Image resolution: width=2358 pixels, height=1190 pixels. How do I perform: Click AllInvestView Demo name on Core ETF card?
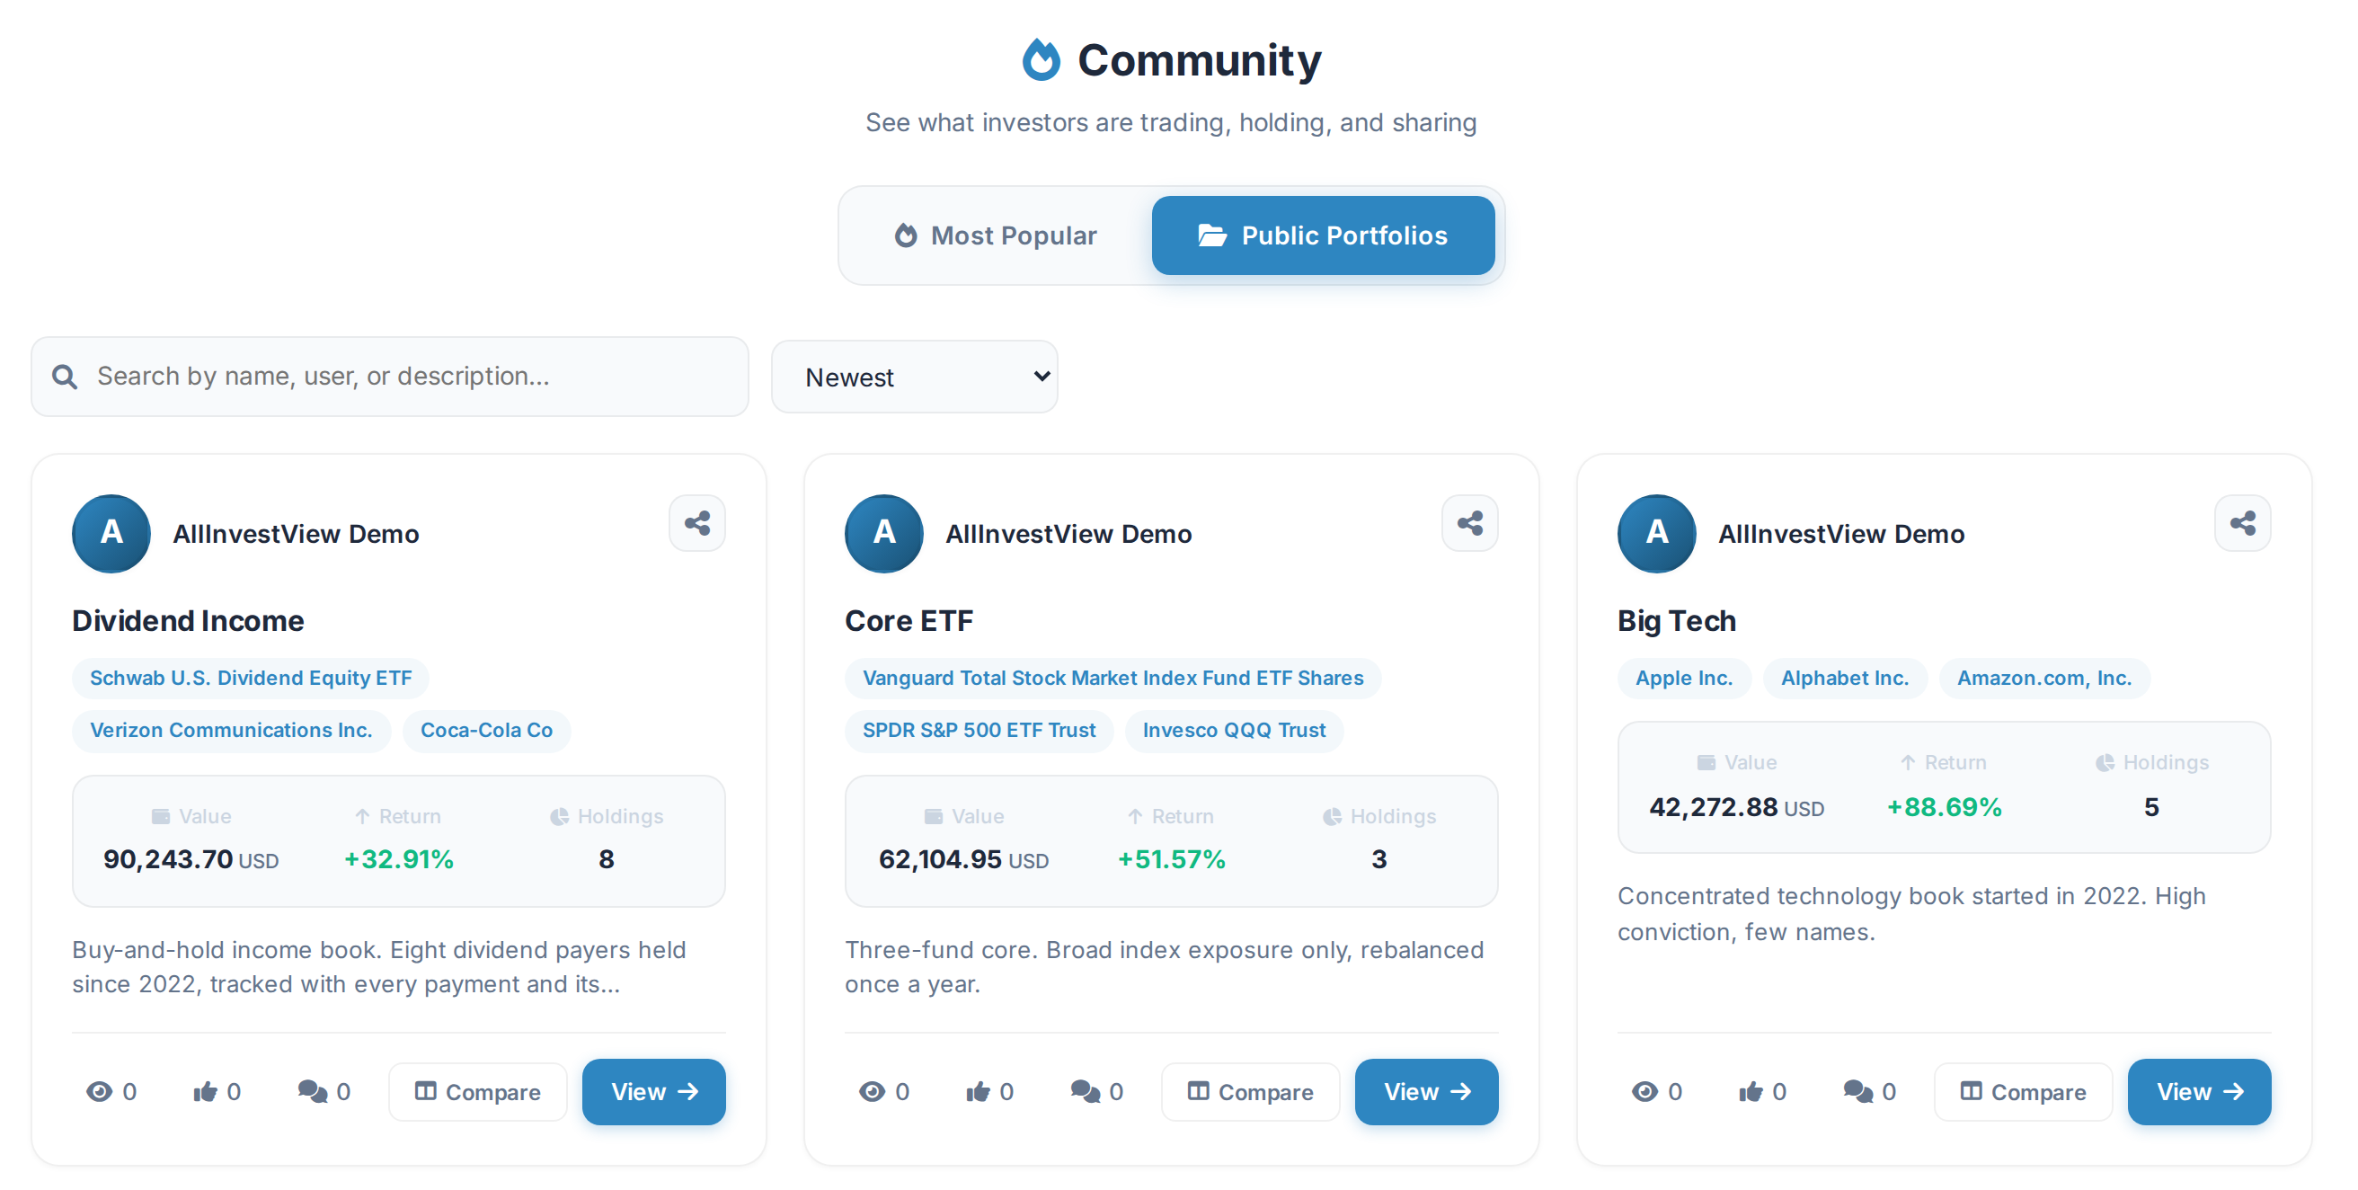1068,534
